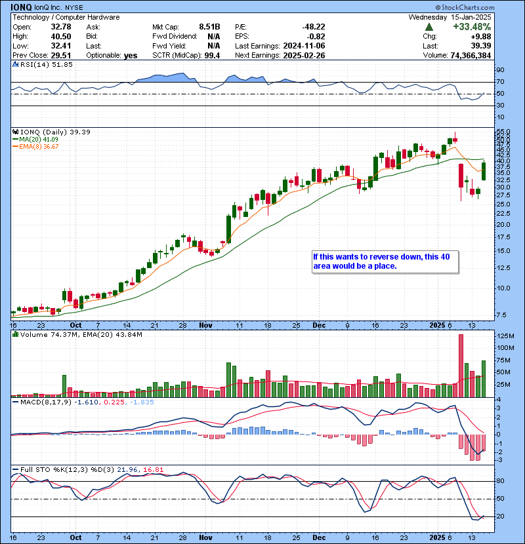Click the NYSE exchange label

[x=74, y=8]
